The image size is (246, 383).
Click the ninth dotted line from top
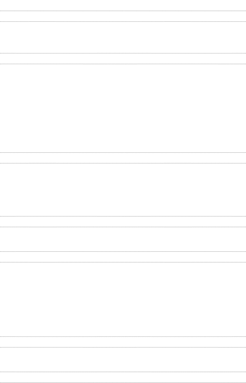pos(123,251)
